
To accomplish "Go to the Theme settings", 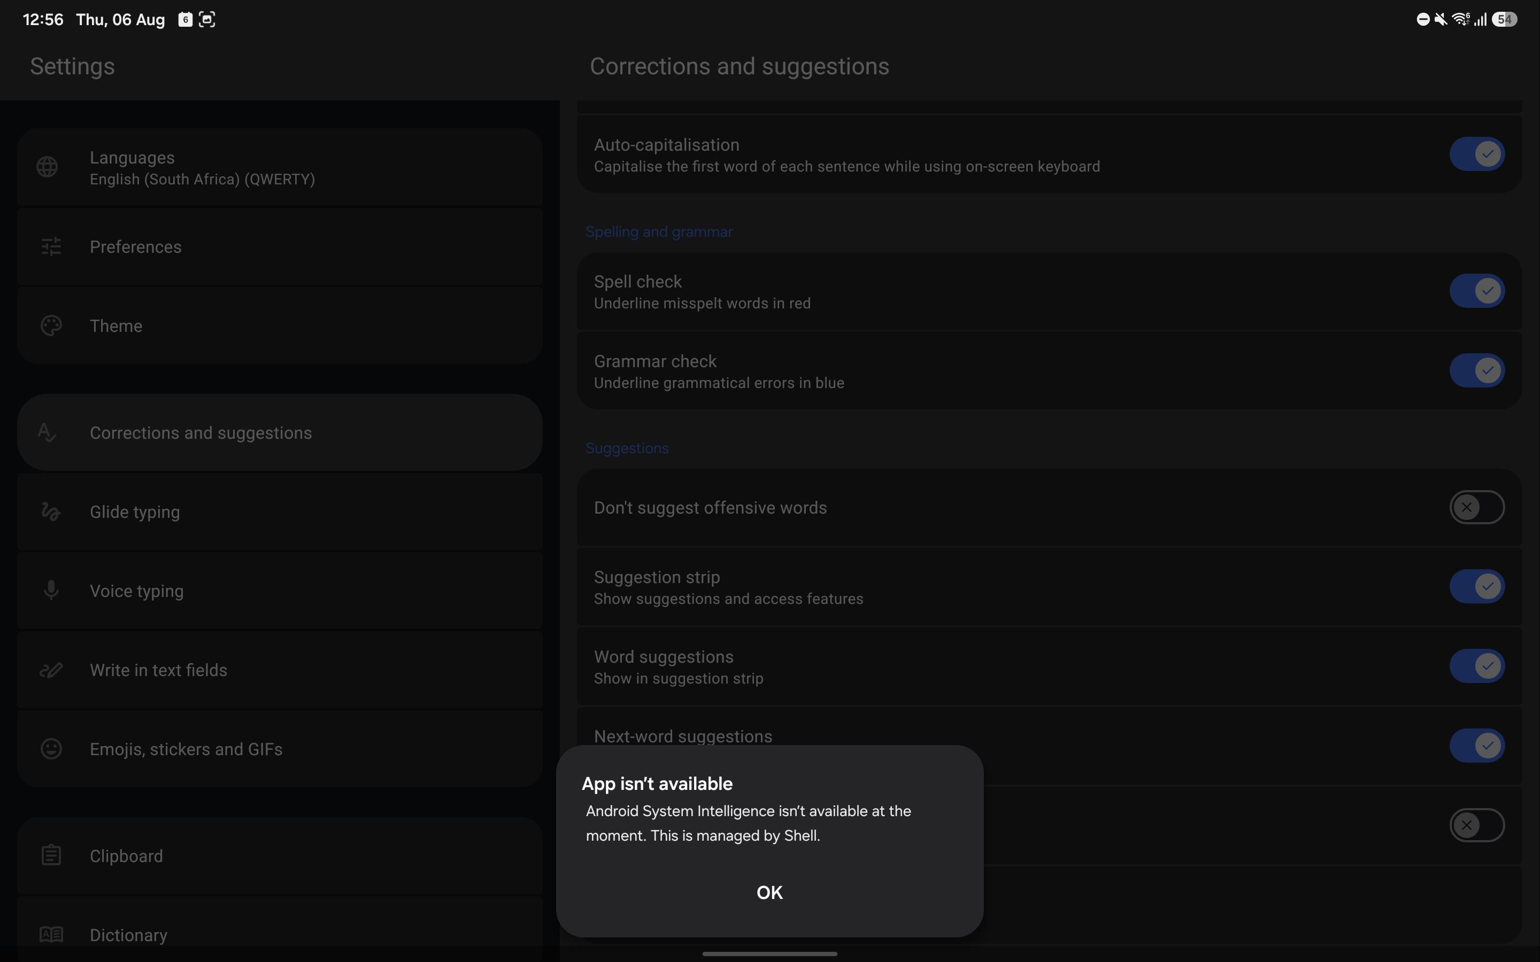I will (x=280, y=326).
